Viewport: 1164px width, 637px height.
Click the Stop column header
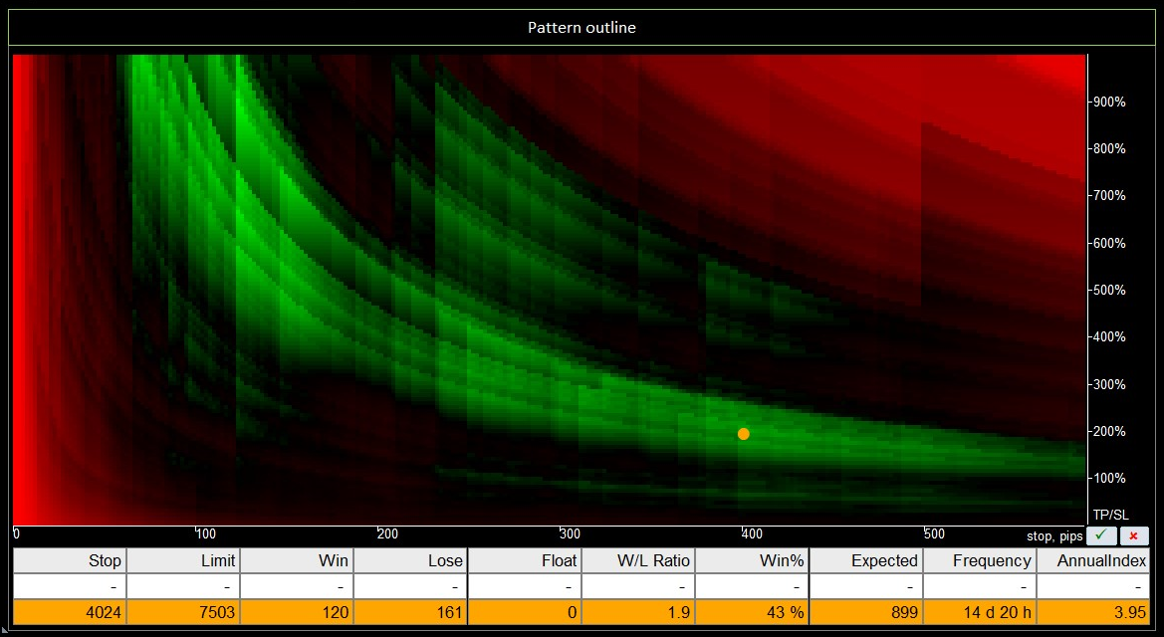(70, 560)
